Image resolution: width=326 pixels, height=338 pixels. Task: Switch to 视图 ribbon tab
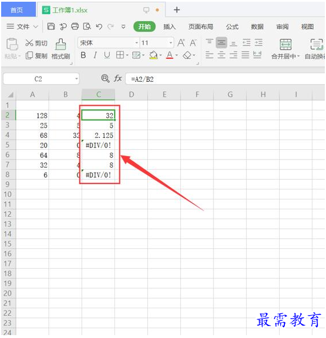(x=307, y=26)
